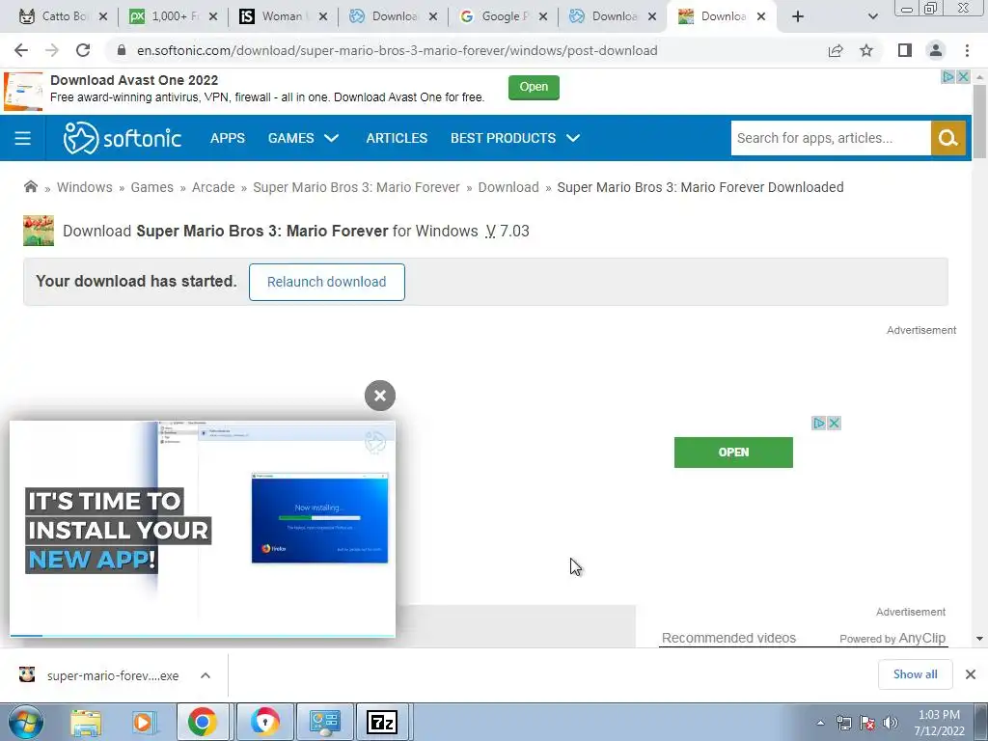This screenshot has height=741, width=988.
Task: Open a new browser tab
Action: 798,16
